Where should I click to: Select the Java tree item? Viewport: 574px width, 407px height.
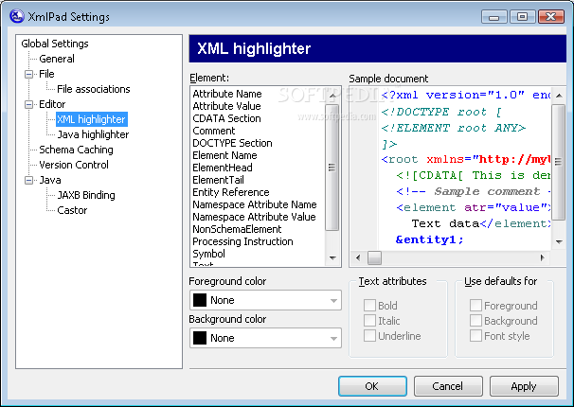(50, 180)
